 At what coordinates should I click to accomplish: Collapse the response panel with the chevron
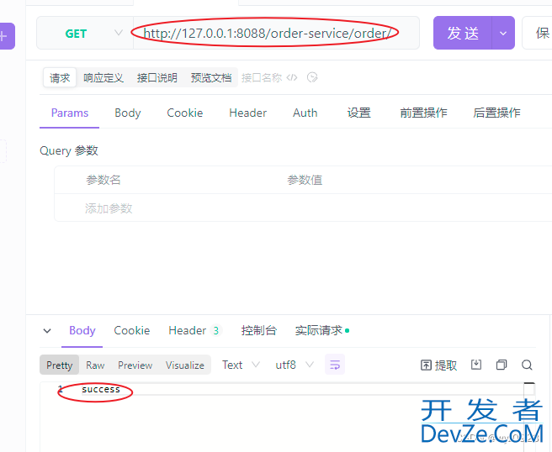pyautogui.click(x=47, y=331)
